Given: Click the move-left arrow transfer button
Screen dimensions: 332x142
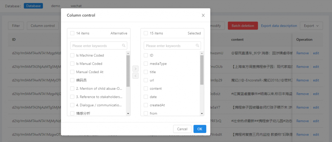Looking at the screenshot, I should (x=136, y=76).
